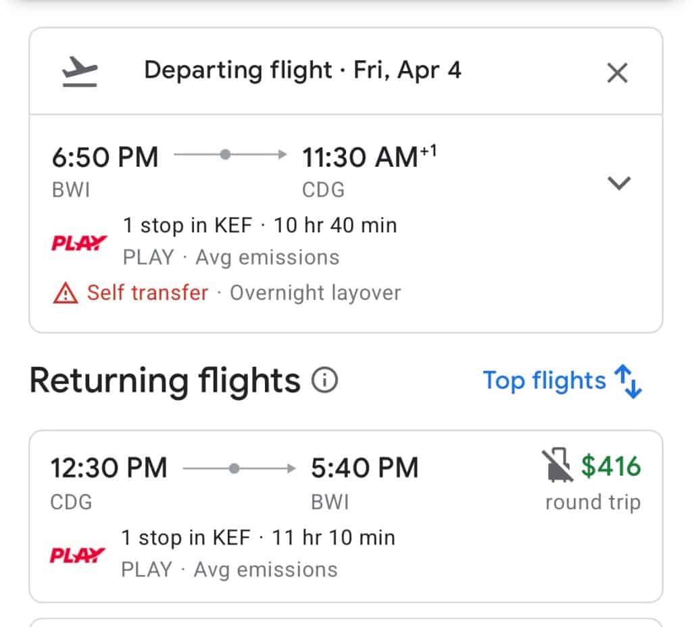Remove the selected departing flight with X
692x627 pixels.
tap(617, 72)
